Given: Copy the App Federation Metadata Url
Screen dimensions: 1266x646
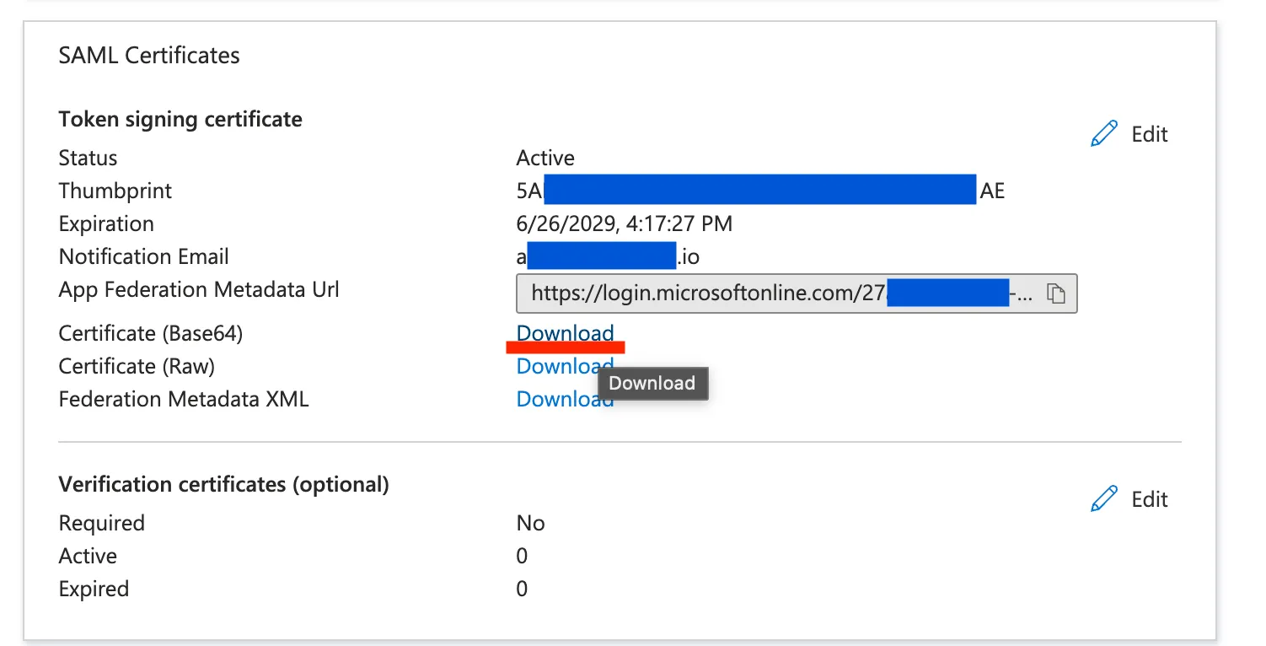Looking at the screenshot, I should coord(1056,293).
